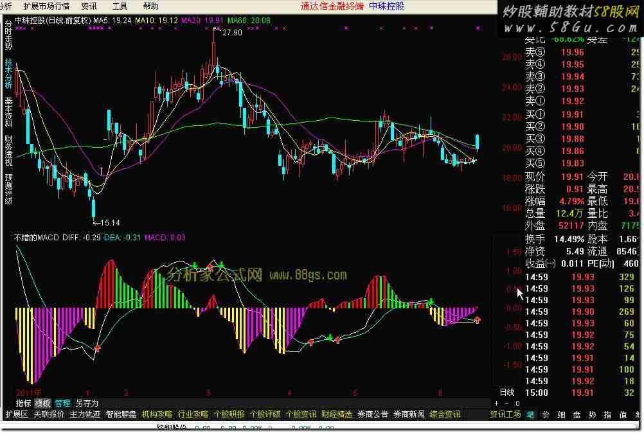Select the 值 tab in quote panel
The image size is (644, 433).
[x=623, y=414]
